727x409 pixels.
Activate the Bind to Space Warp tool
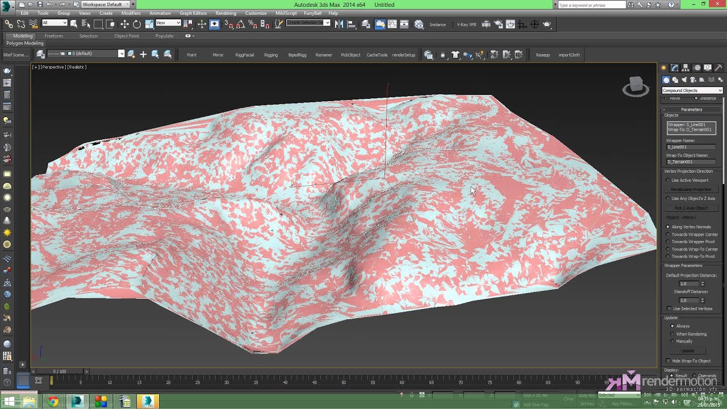pyautogui.click(x=33, y=24)
